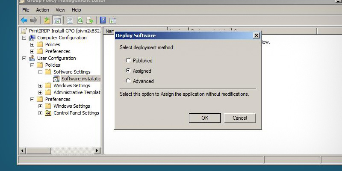Viewport: 342px width, 171px height.
Task: Collapse the Computer Configuration tree node
Action: point(24,38)
